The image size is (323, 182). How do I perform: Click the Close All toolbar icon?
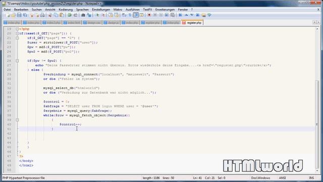tap(37, 15)
